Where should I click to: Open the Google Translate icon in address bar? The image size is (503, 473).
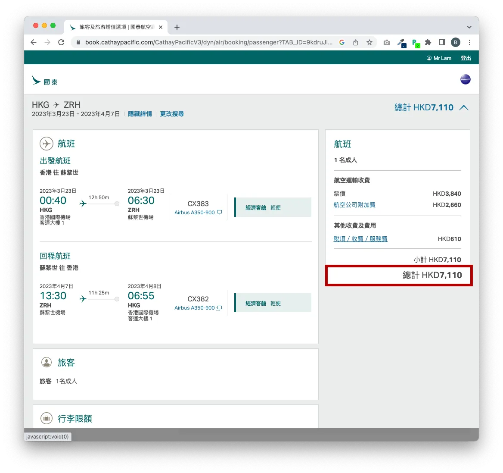click(x=342, y=42)
